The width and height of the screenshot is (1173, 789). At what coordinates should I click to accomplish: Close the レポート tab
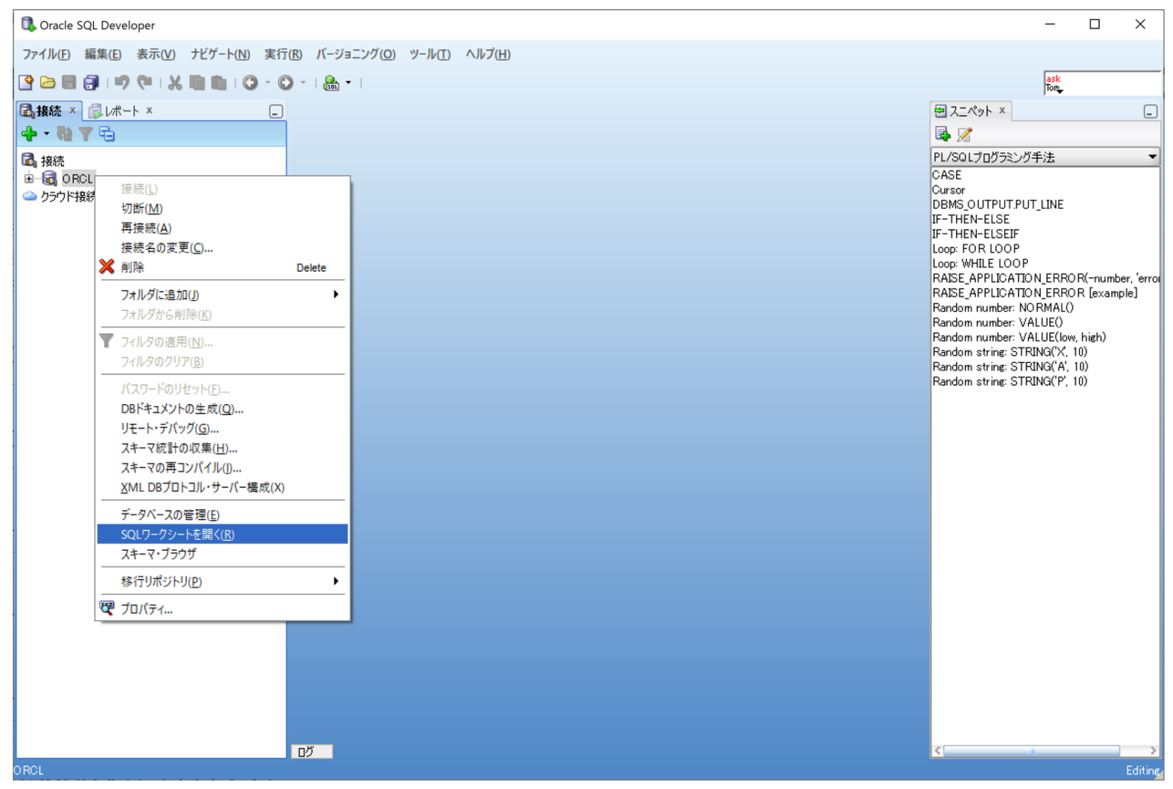coord(149,111)
